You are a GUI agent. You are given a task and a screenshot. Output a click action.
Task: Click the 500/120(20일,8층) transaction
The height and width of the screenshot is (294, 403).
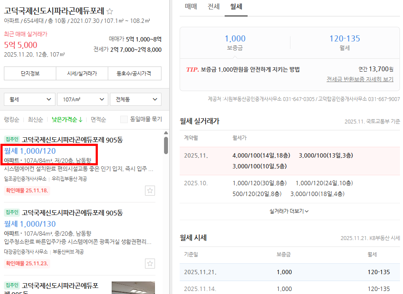257,194
